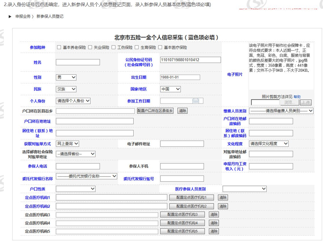Screen dimensions: 323x241
Task: Open the 个人身份 selection dropdown
Action: [73, 101]
